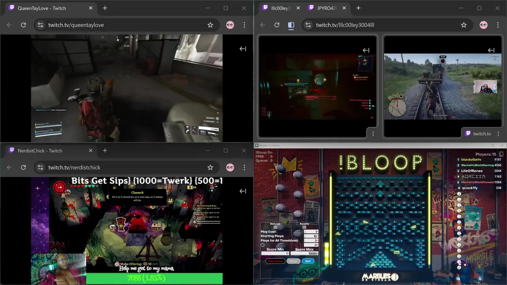
Task: Toggle the split view toolbar icon
Action: point(291,25)
